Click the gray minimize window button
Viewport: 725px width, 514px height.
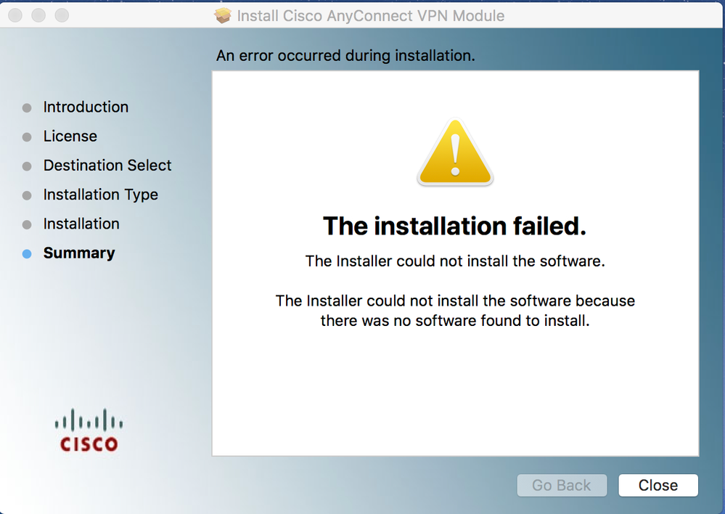click(x=38, y=15)
